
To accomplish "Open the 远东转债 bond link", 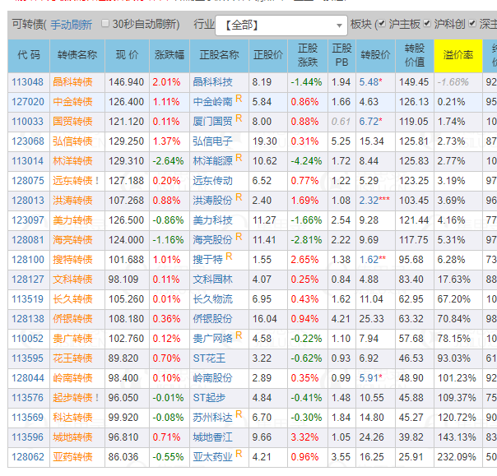I will [72, 181].
